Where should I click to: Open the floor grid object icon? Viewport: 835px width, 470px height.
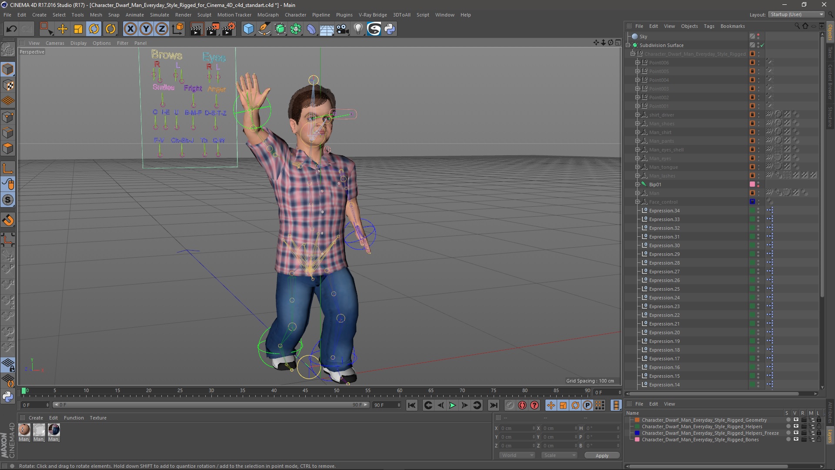click(327, 29)
